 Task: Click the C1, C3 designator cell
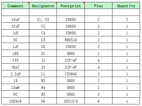point(43,19)
